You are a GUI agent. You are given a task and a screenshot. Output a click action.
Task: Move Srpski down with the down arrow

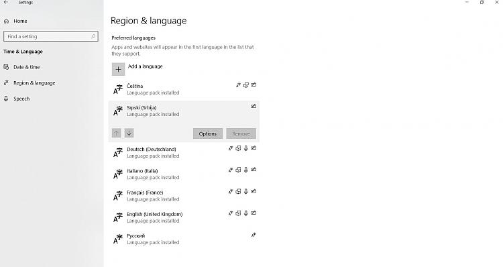(129, 133)
